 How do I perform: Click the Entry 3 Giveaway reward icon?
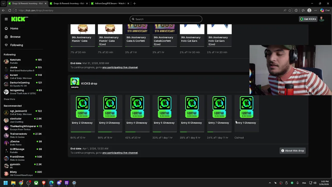pyautogui.click(x=110, y=107)
